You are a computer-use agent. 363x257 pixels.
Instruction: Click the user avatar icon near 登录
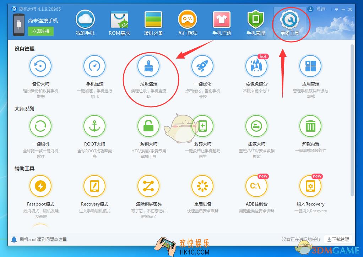coord(310,9)
